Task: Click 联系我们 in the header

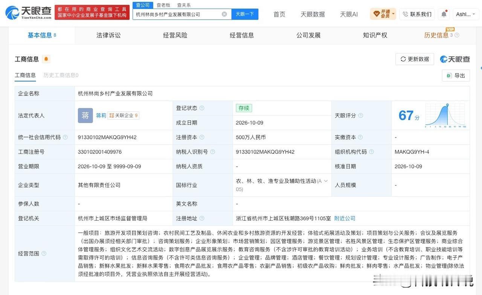Action: [417, 14]
